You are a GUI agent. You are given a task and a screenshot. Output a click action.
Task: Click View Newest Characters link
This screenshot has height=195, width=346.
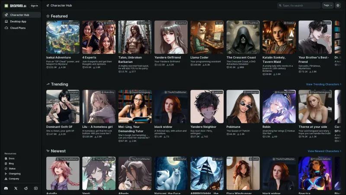(324, 151)
